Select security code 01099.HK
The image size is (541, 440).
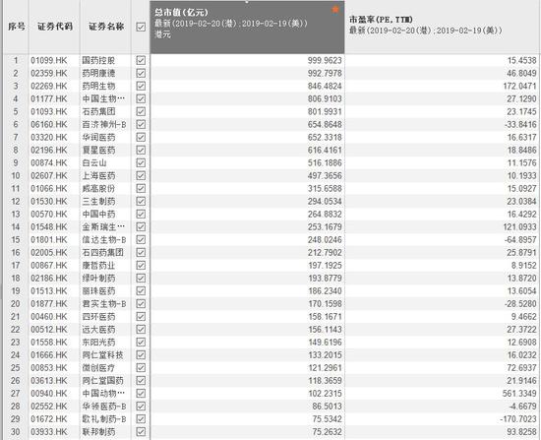pos(49,60)
